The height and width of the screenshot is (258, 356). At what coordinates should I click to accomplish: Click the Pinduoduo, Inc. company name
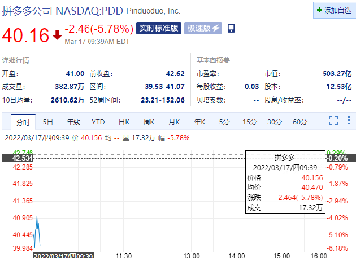pyautogui.click(x=153, y=11)
